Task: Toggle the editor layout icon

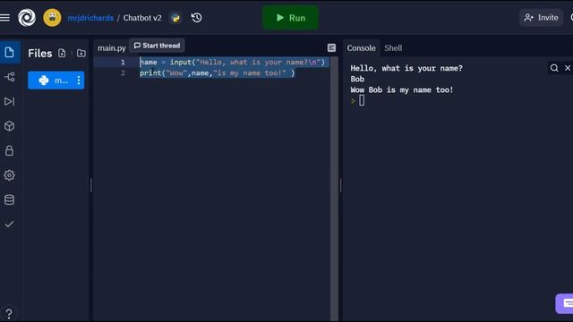Action: coord(331,47)
